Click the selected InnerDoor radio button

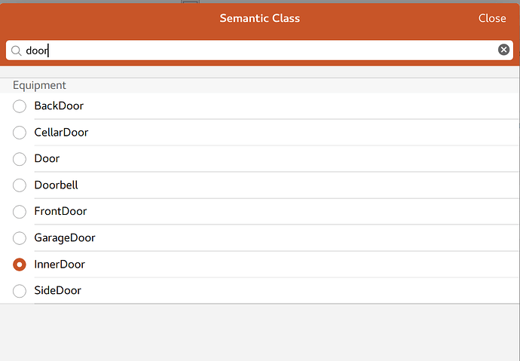20,265
